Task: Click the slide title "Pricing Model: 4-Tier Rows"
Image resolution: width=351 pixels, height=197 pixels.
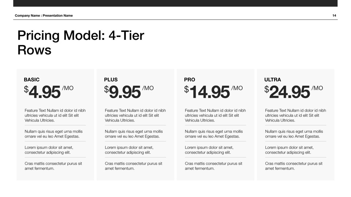Action: tap(81, 43)
